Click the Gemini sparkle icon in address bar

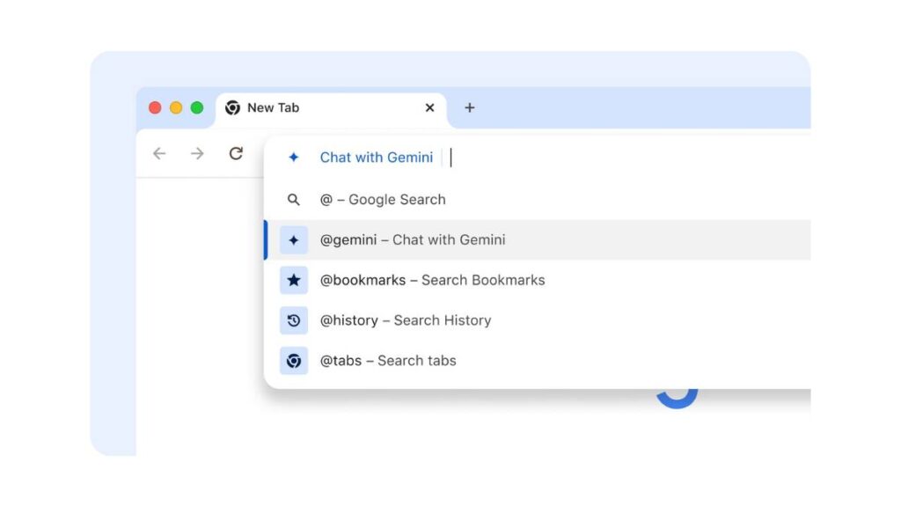(294, 158)
